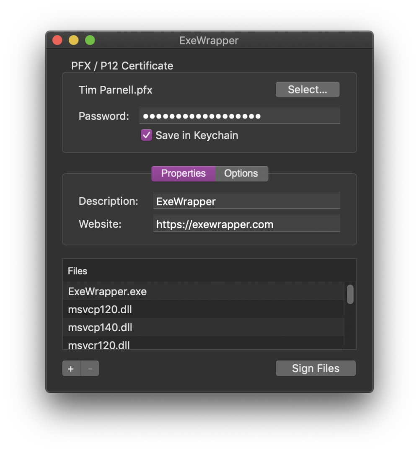The width and height of the screenshot is (419, 453).
Task: Click the Sign Files button
Action: (316, 368)
